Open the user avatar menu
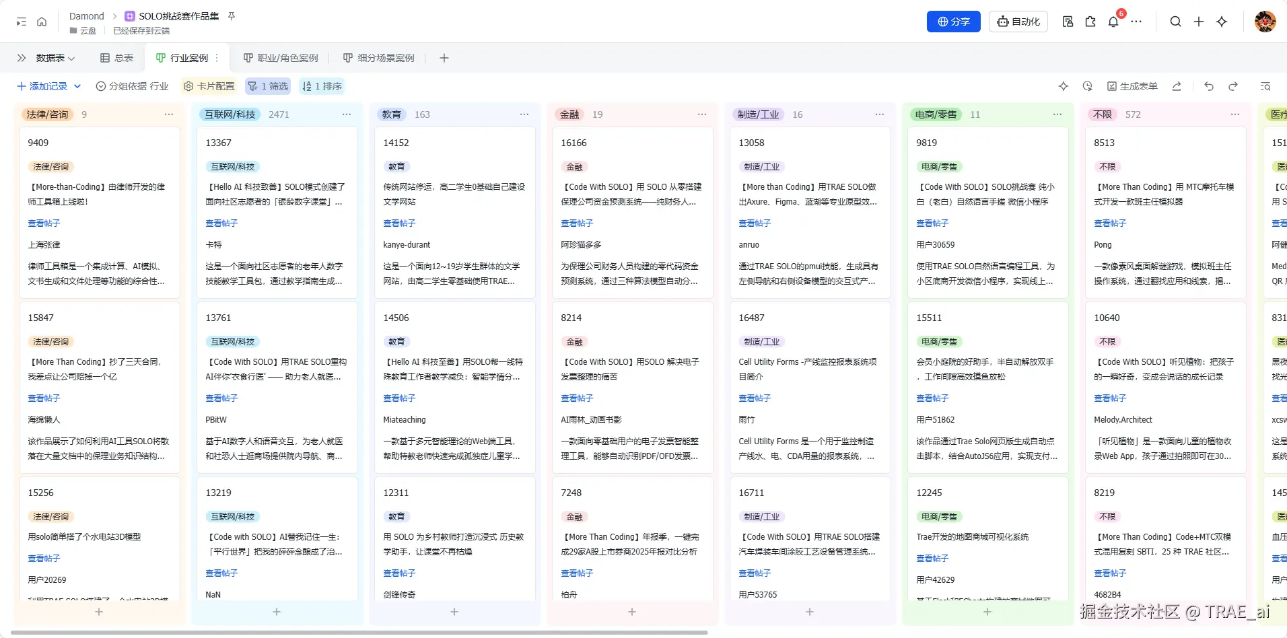The width and height of the screenshot is (1287, 638). click(x=1265, y=22)
